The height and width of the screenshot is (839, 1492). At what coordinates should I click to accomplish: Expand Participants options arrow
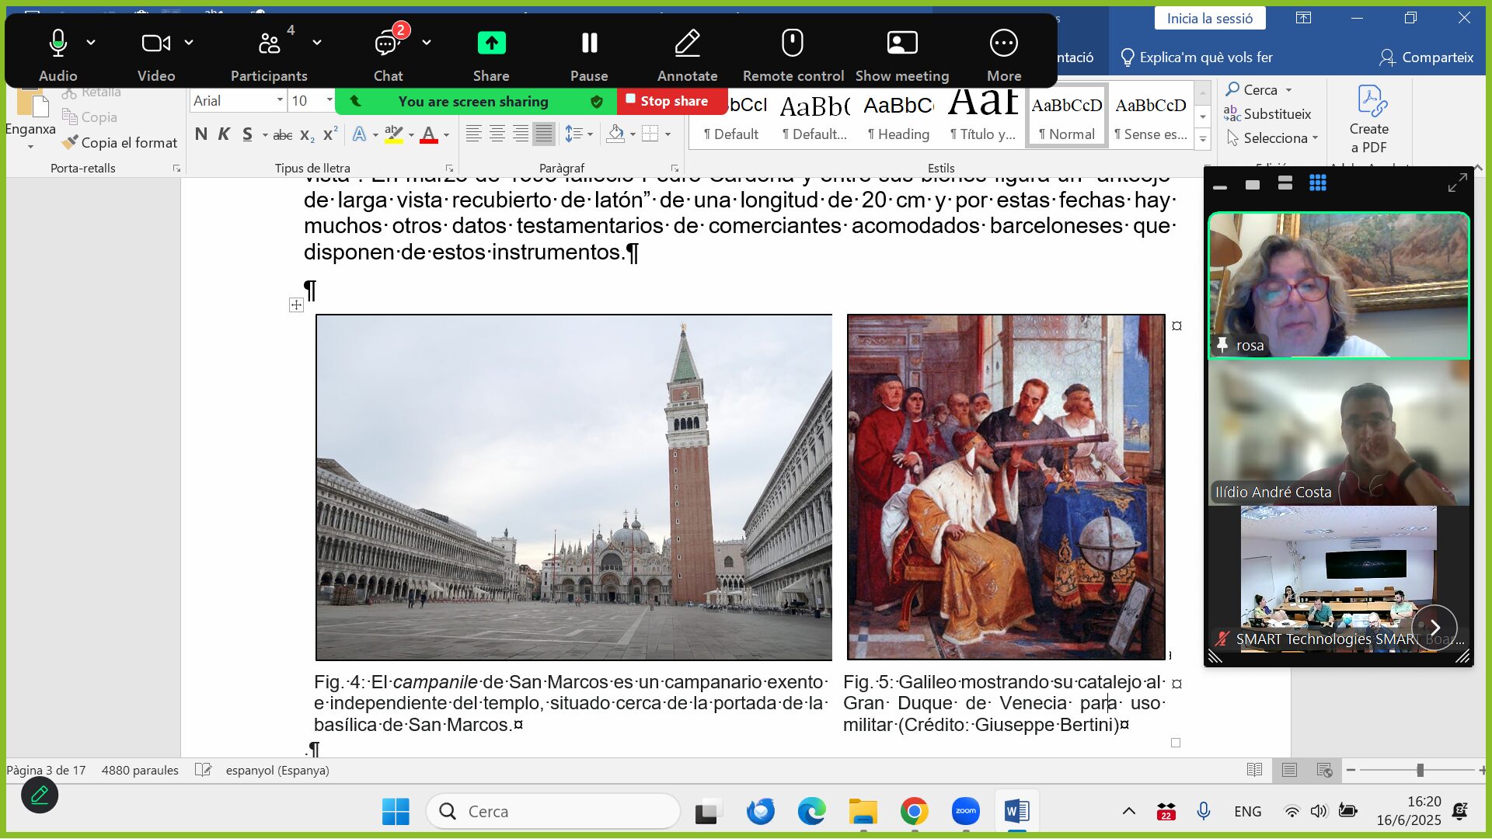coord(317,42)
